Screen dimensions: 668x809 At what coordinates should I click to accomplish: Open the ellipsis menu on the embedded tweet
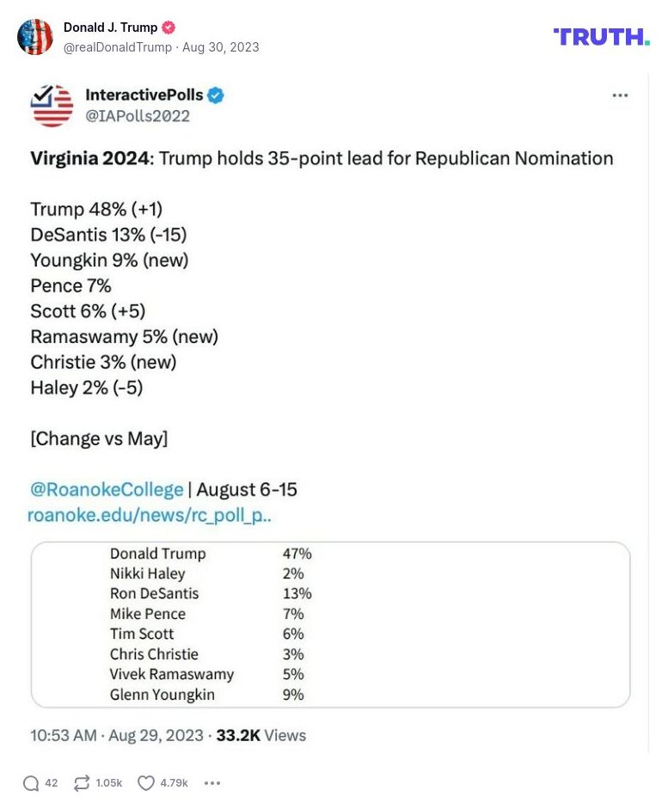click(x=621, y=95)
